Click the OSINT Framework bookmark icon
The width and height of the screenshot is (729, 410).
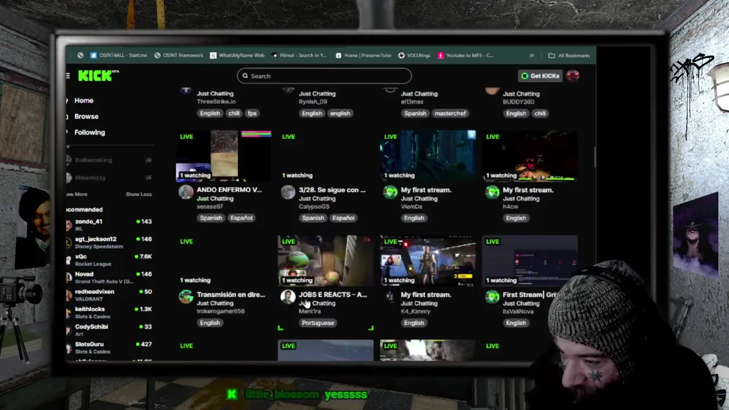pos(157,55)
